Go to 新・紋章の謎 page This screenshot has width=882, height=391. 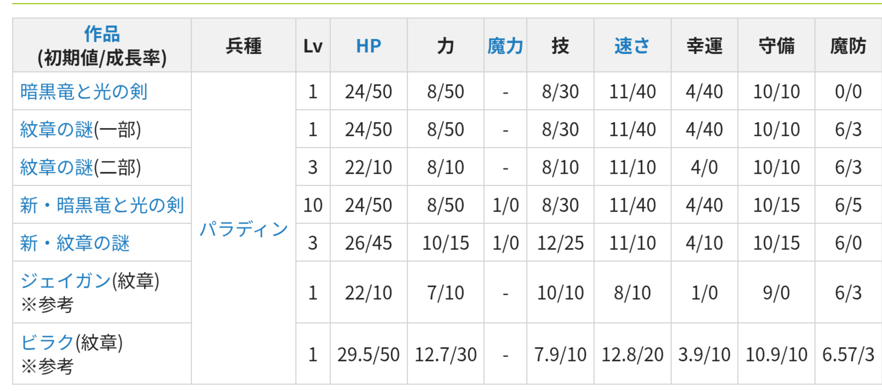pos(75,243)
